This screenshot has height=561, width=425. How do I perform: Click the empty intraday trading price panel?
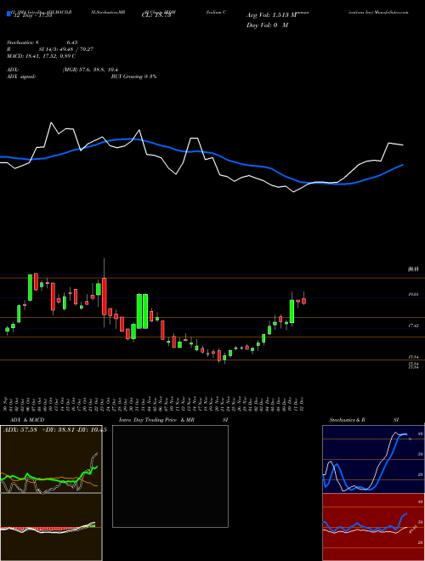coord(170,476)
